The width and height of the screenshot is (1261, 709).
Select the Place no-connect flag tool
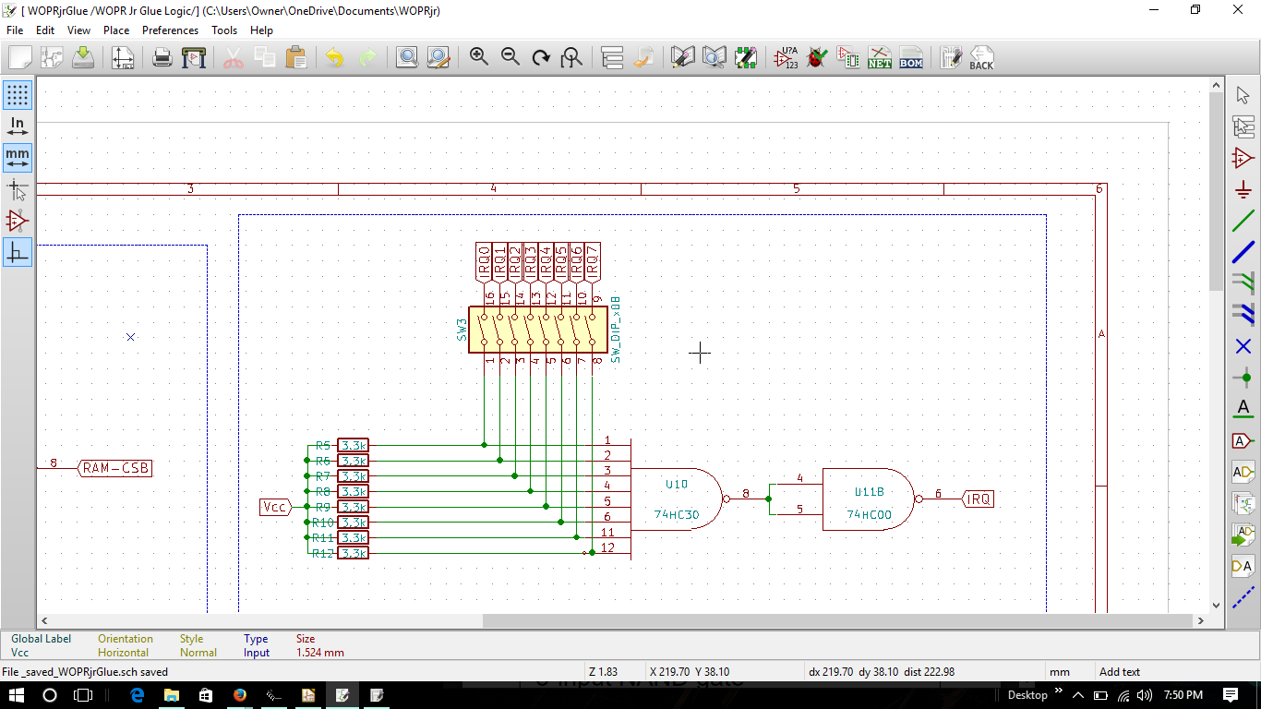[x=1243, y=346]
